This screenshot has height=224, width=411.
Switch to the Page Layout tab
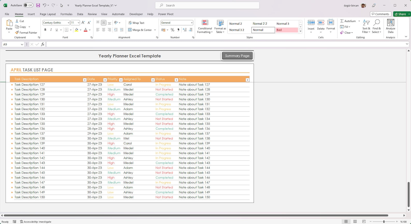pos(48,14)
